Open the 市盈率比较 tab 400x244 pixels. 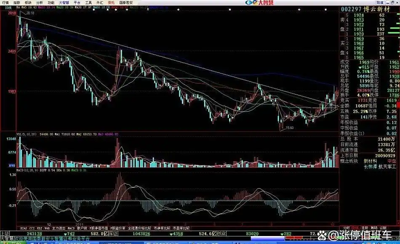[x=181, y=228]
